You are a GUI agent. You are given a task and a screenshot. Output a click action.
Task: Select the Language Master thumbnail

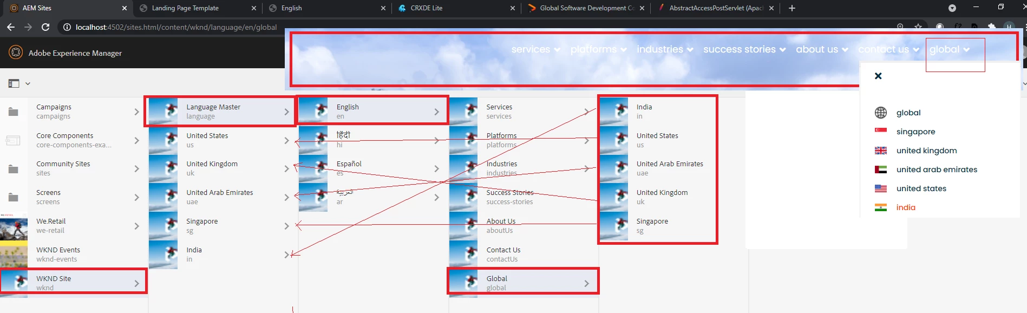pos(163,112)
